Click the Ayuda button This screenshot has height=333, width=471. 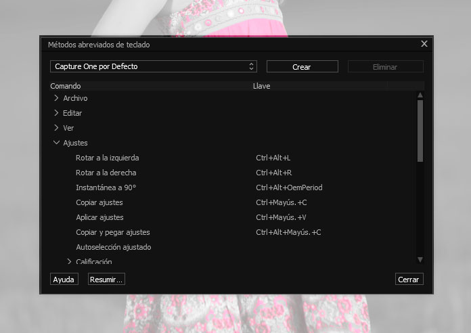pyautogui.click(x=64, y=280)
